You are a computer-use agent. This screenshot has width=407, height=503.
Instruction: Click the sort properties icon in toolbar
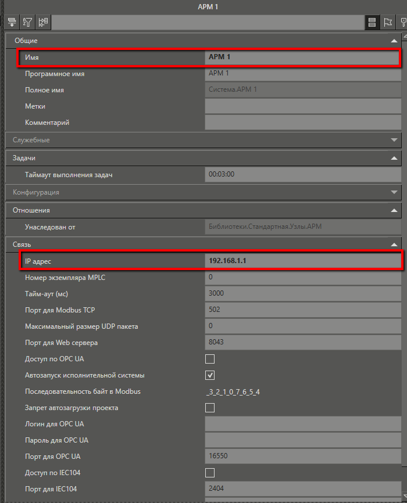(11, 23)
